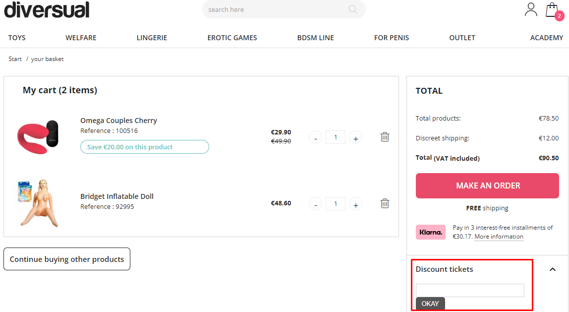Go to Start breadcrumb link
Viewport: 569px width, 312px height.
[x=15, y=59]
